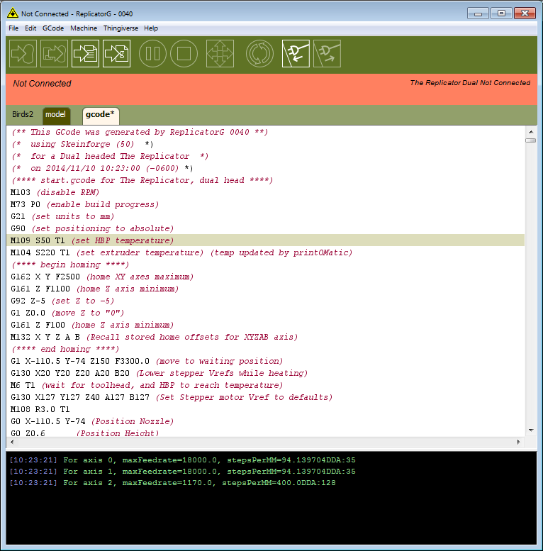Click the 'M103 (disable RPM)' line
Viewport: 543px width, 551px height.
tap(55, 192)
